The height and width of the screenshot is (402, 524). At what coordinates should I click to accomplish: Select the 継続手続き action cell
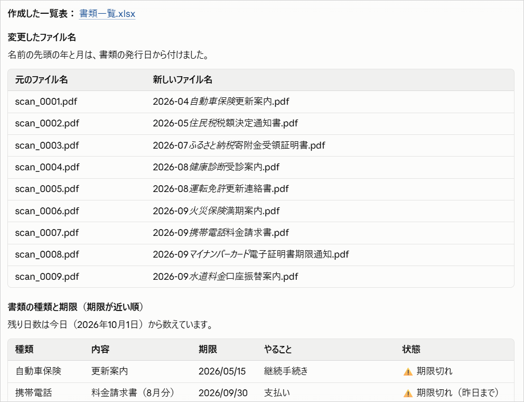pyautogui.click(x=286, y=371)
